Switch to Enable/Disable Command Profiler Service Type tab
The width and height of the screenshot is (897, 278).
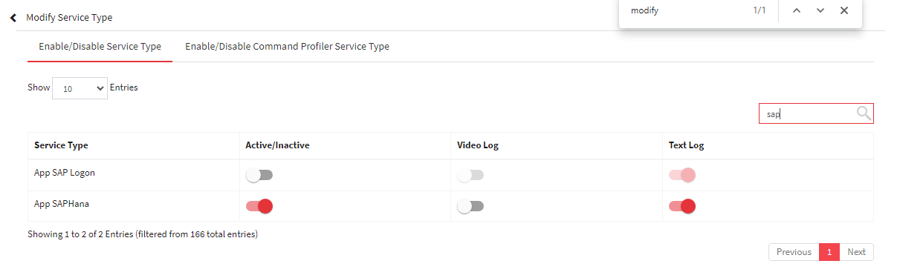pos(287,46)
